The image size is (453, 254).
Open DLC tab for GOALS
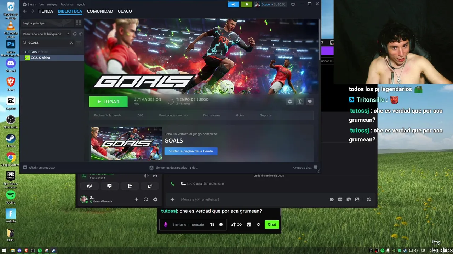tap(140, 115)
